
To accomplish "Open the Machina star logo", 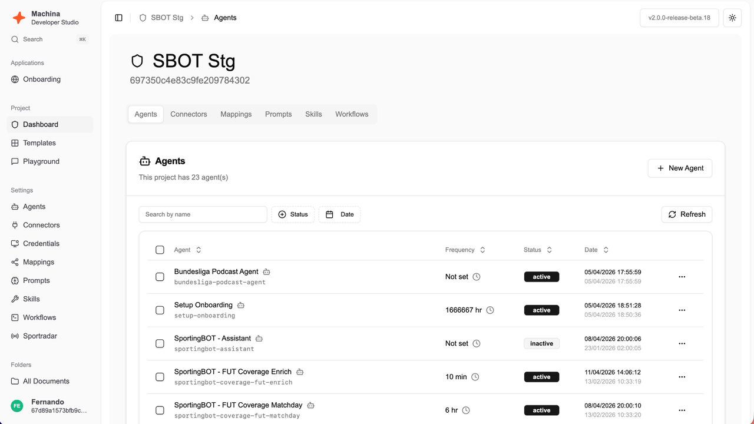I will point(19,18).
